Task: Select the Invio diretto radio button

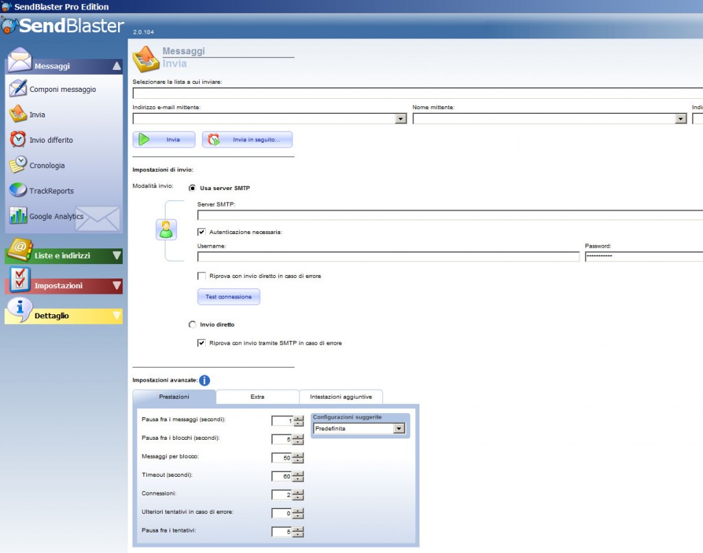Action: pyautogui.click(x=192, y=325)
